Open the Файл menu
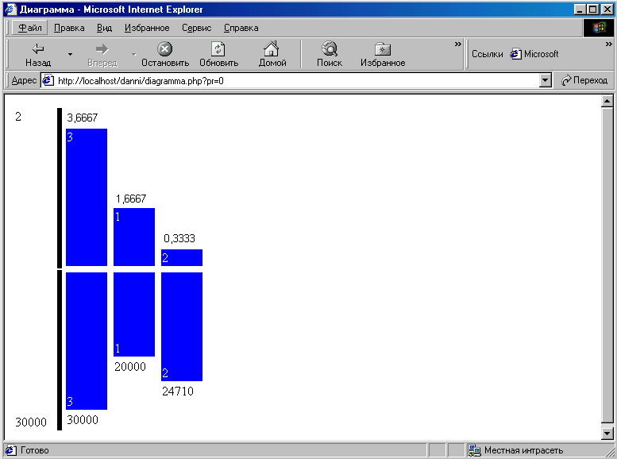Screen dimensions: 617x459 tap(30, 28)
